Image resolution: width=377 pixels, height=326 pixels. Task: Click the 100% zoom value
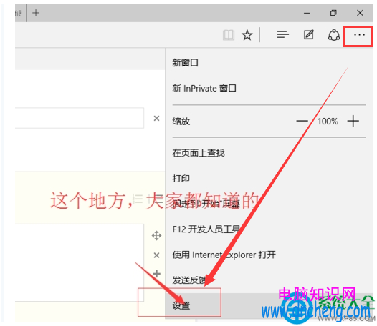coord(328,121)
